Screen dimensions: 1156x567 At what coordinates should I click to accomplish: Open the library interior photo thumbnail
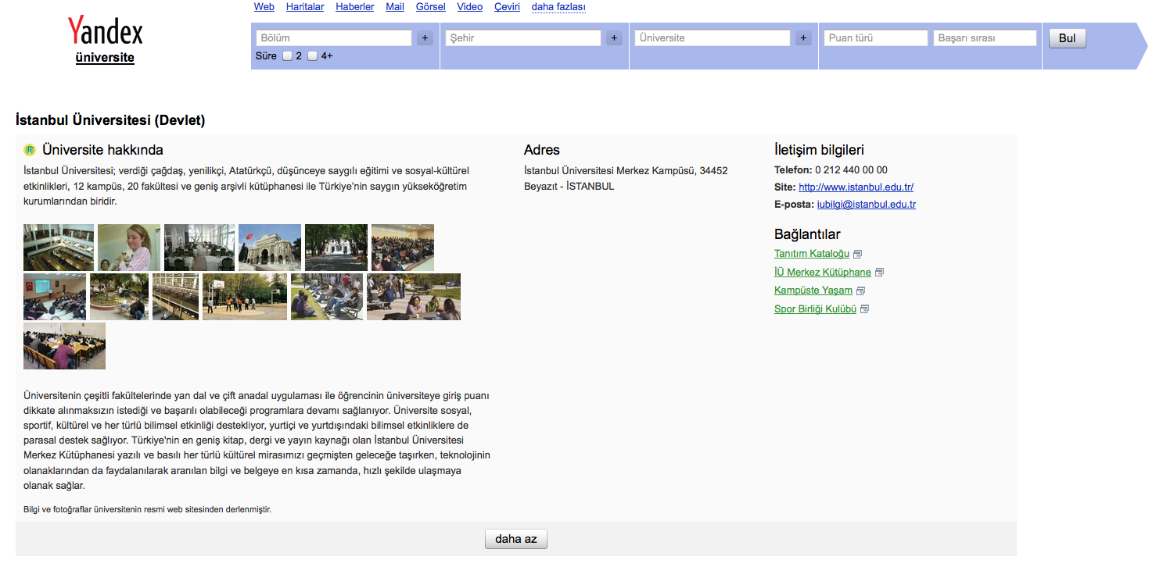click(x=59, y=248)
